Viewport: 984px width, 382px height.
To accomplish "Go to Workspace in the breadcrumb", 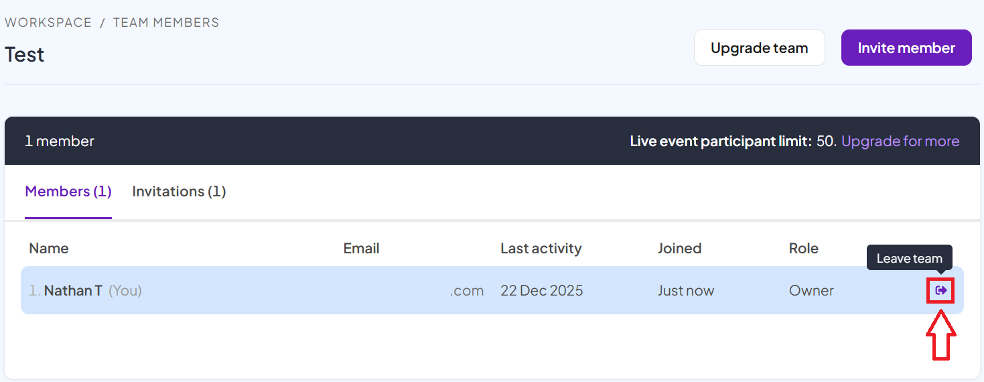I will tap(48, 22).
